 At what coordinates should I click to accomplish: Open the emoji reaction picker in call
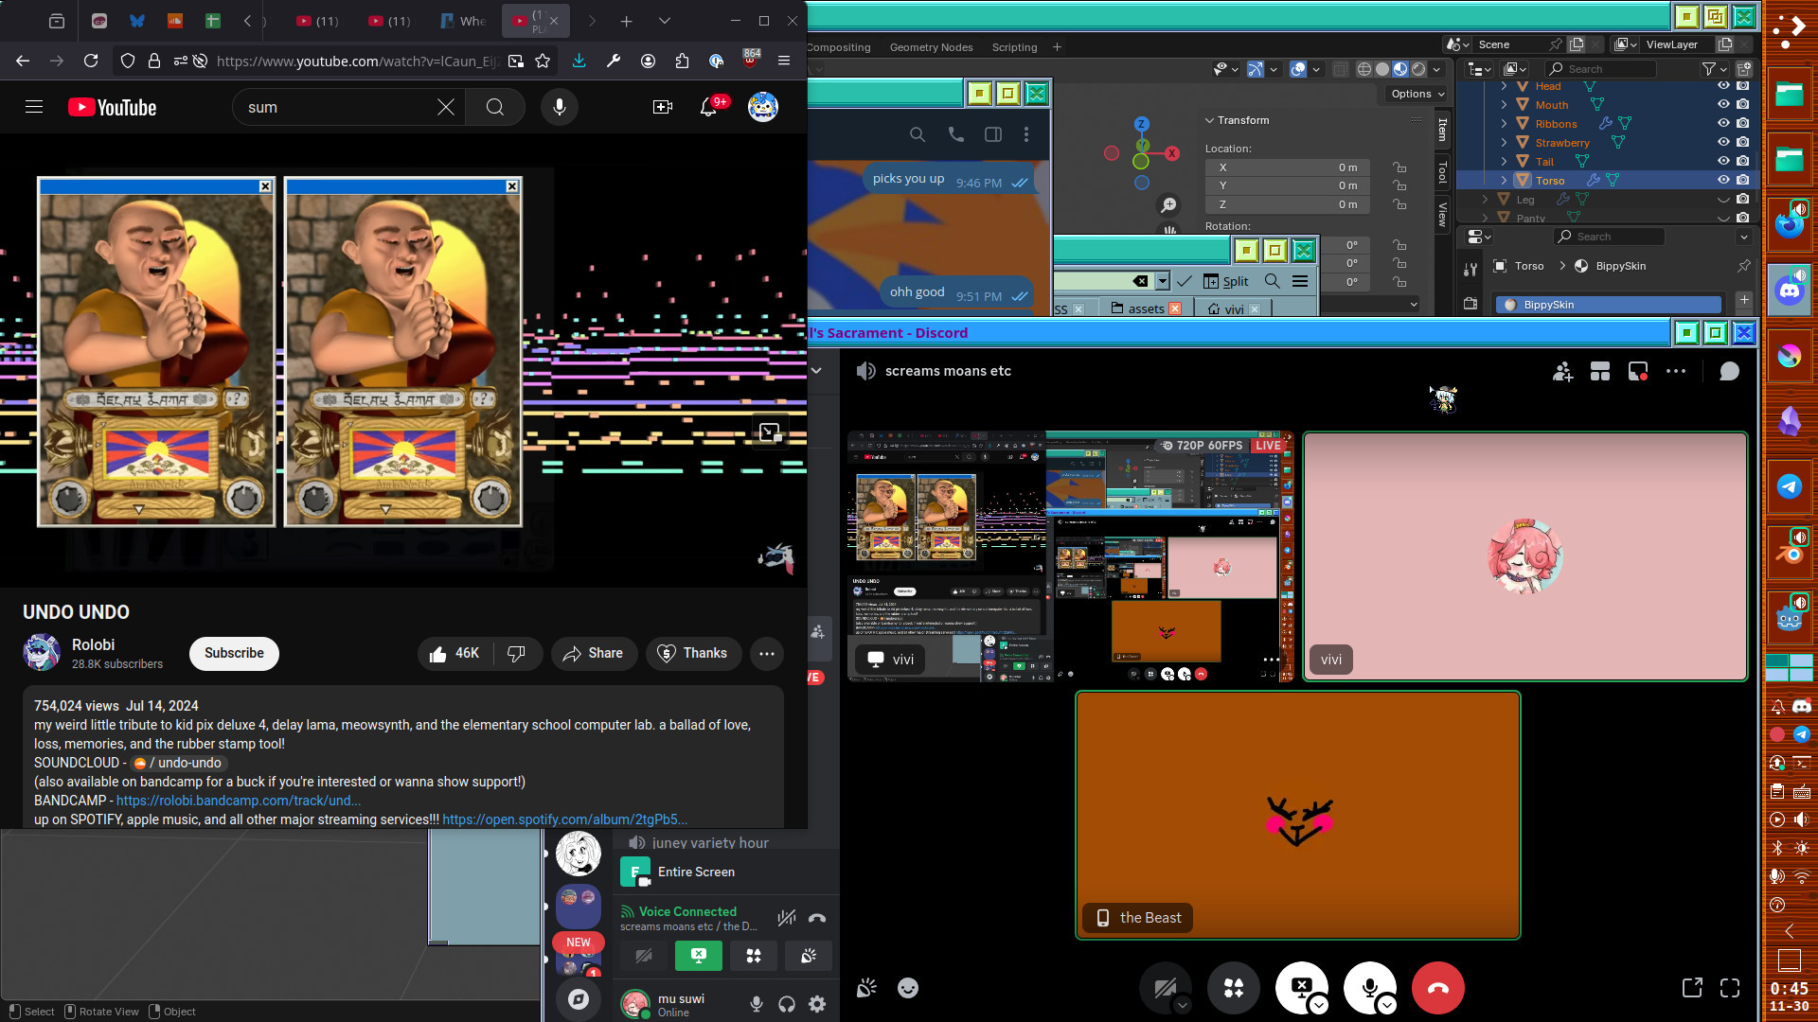point(907,988)
